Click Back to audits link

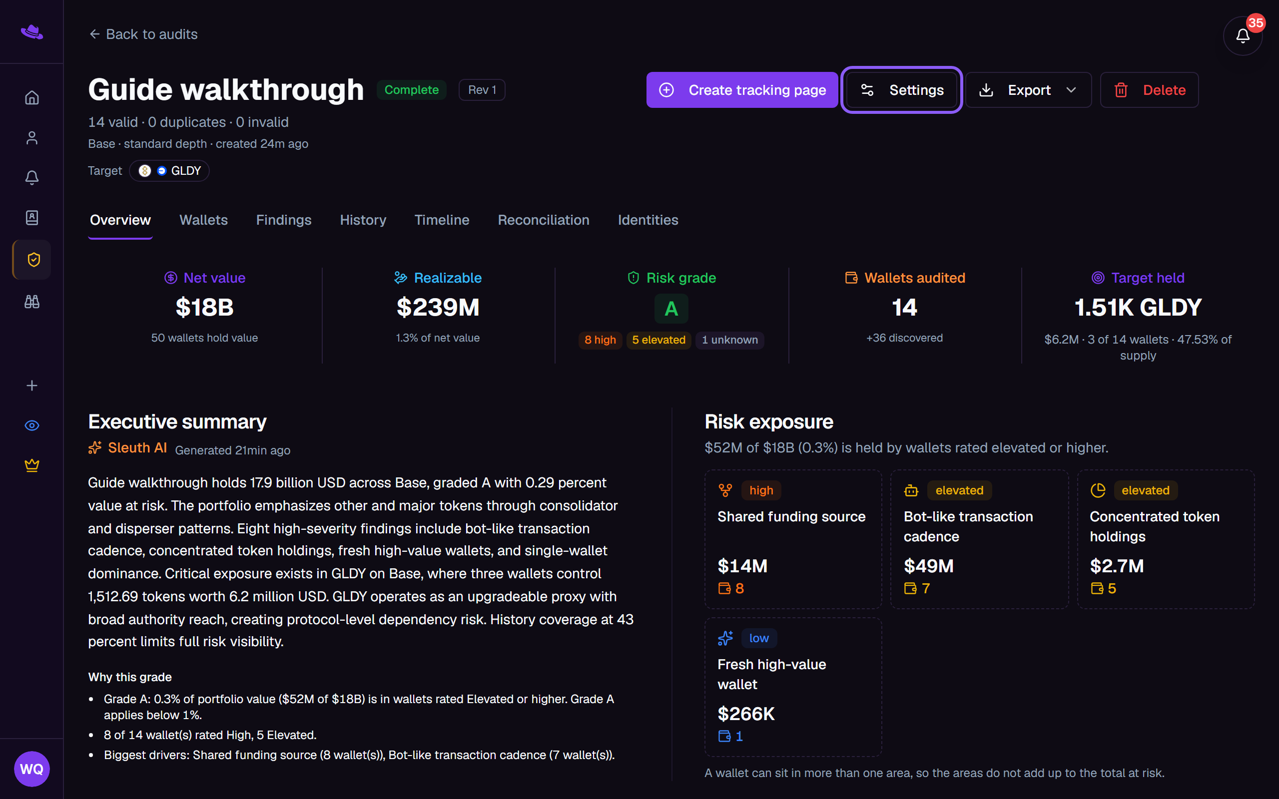click(143, 34)
